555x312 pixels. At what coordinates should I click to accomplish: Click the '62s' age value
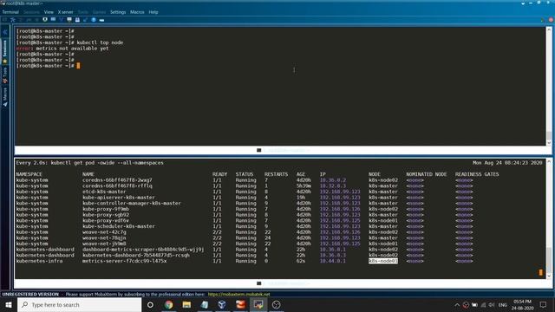301,261
